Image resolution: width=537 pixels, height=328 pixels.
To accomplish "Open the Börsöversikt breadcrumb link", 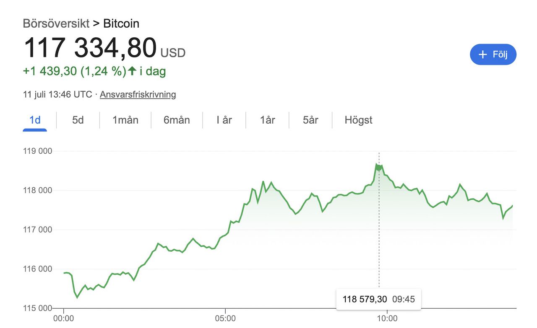I will tap(56, 23).
